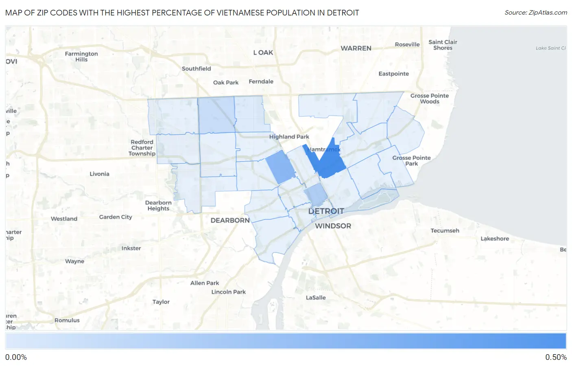Click the 'Redford Charter Township' label

coord(142,148)
